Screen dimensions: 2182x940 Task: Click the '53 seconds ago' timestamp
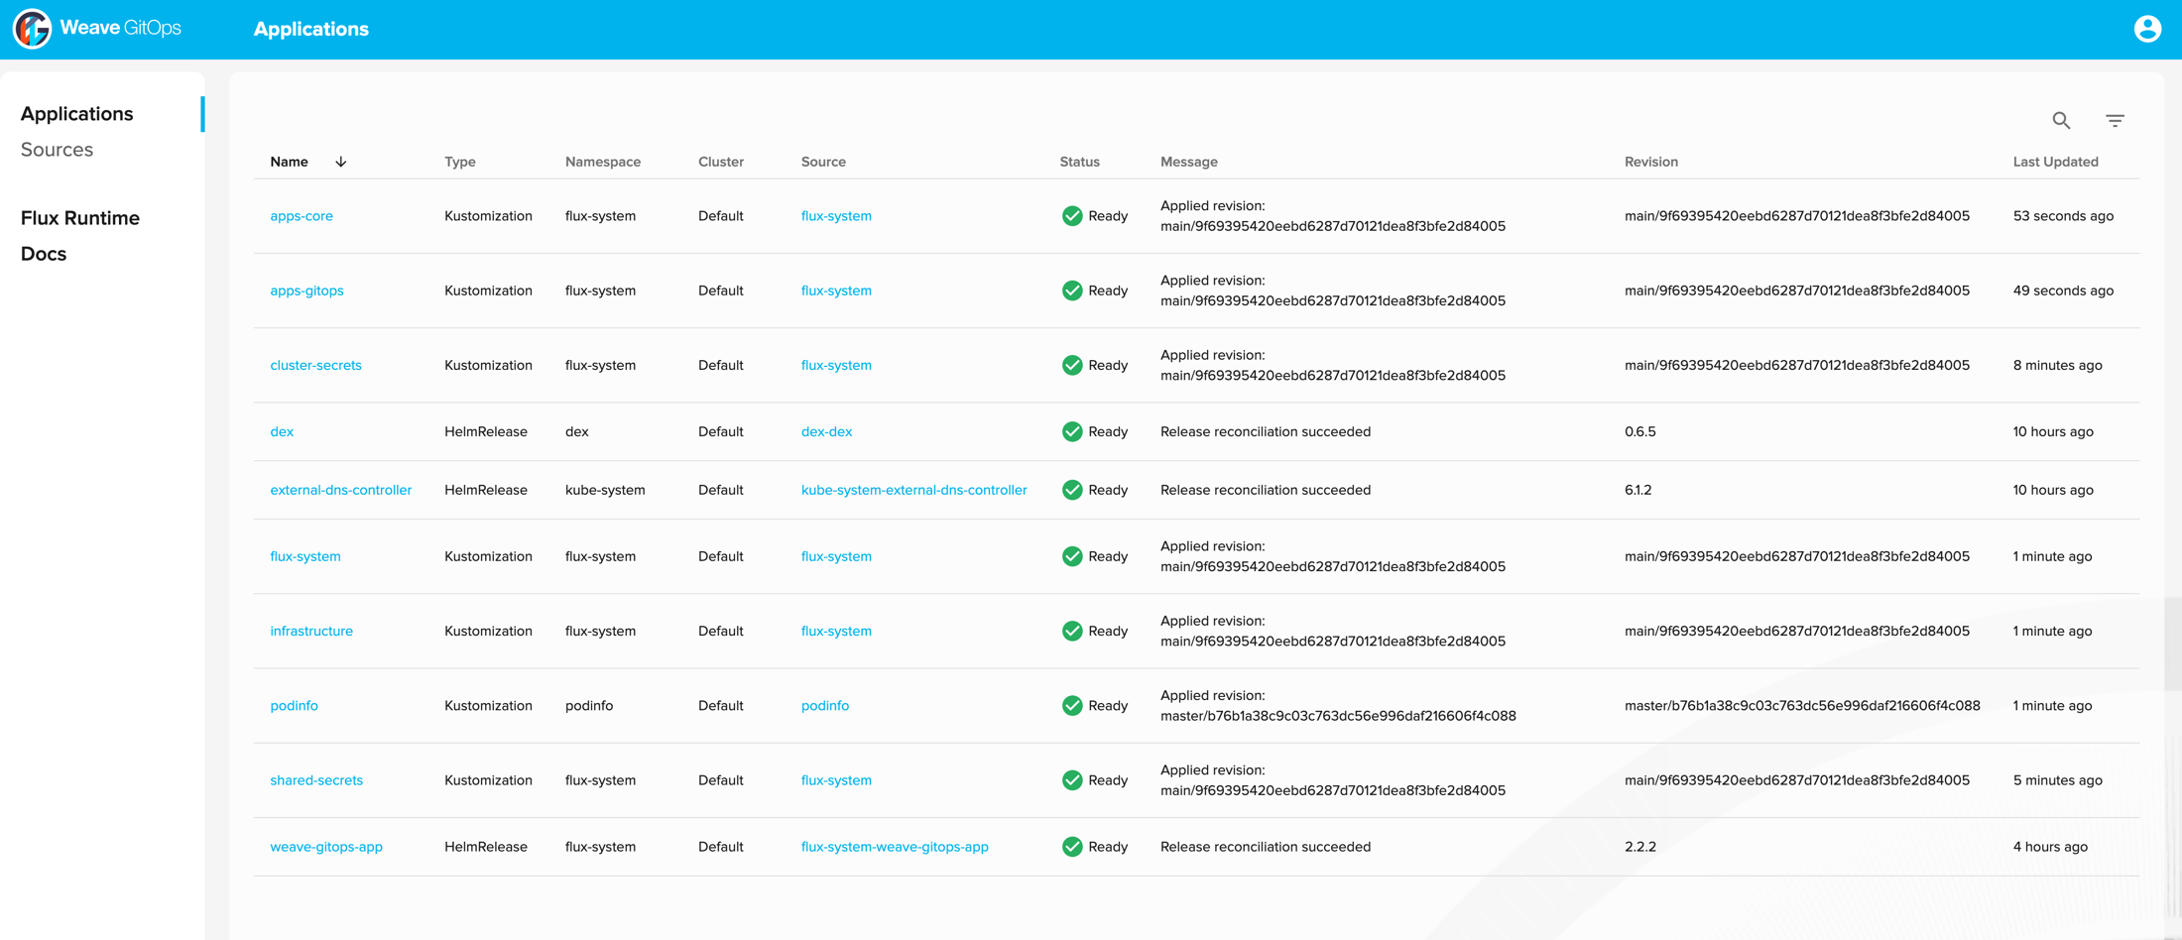(x=2063, y=216)
